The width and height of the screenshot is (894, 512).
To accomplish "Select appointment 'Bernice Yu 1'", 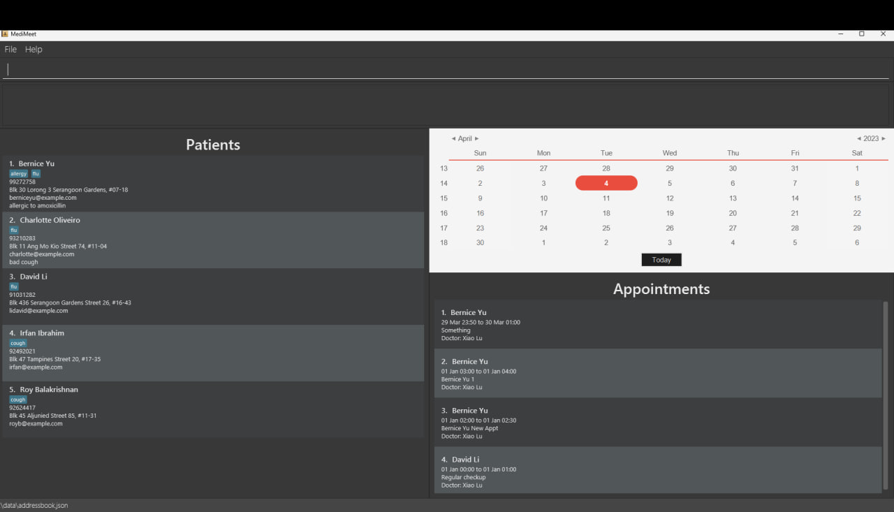I will [658, 373].
